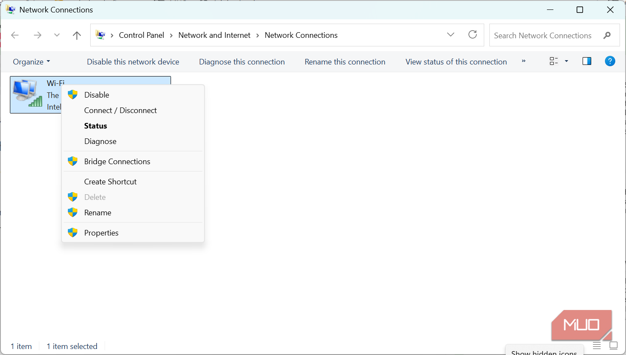This screenshot has height=355, width=626.
Task: Open the Help question mark icon
Action: click(610, 61)
